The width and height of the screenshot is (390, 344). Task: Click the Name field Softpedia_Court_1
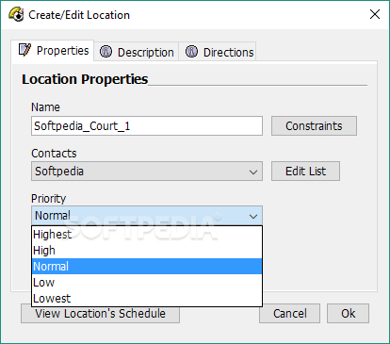click(x=147, y=126)
